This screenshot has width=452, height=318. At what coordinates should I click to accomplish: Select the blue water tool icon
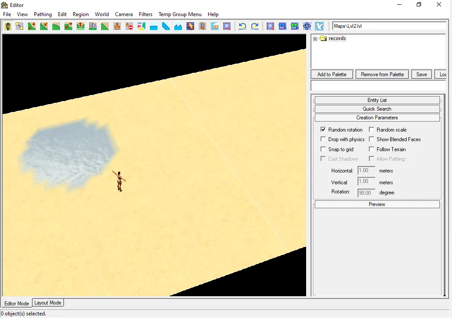coord(154,26)
